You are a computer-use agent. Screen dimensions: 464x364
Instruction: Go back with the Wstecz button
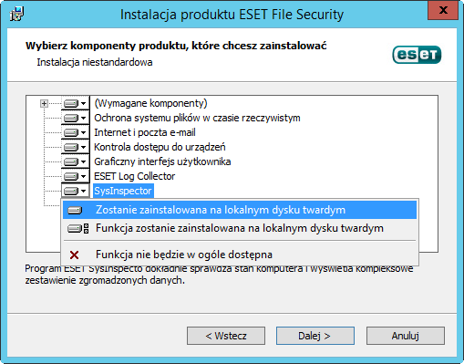(x=226, y=336)
